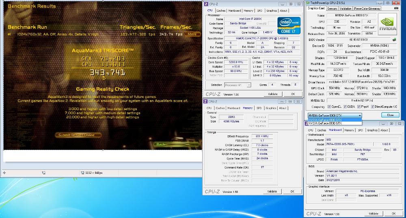
Task: Click the GPU-Z title bar application icon
Action: pos(308,3)
